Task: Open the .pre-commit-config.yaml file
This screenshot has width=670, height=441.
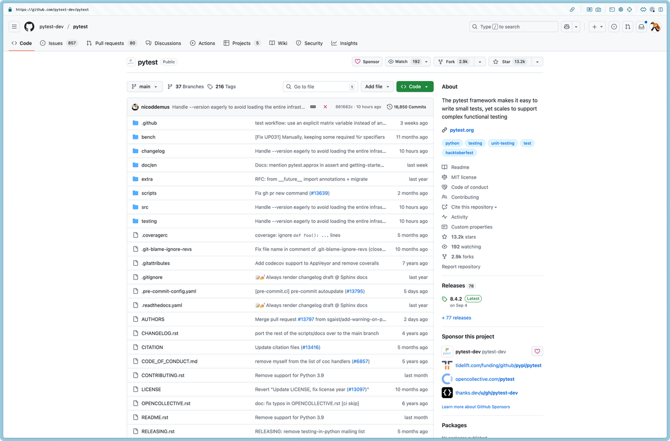Action: (168, 291)
